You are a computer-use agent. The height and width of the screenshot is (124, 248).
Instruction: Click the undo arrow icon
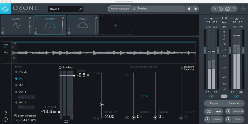point(214,9)
